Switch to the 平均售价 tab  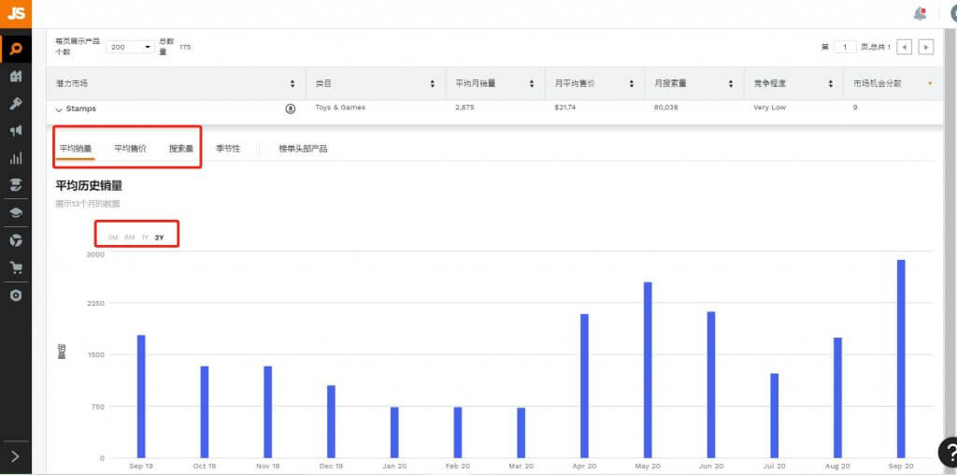[x=130, y=149]
